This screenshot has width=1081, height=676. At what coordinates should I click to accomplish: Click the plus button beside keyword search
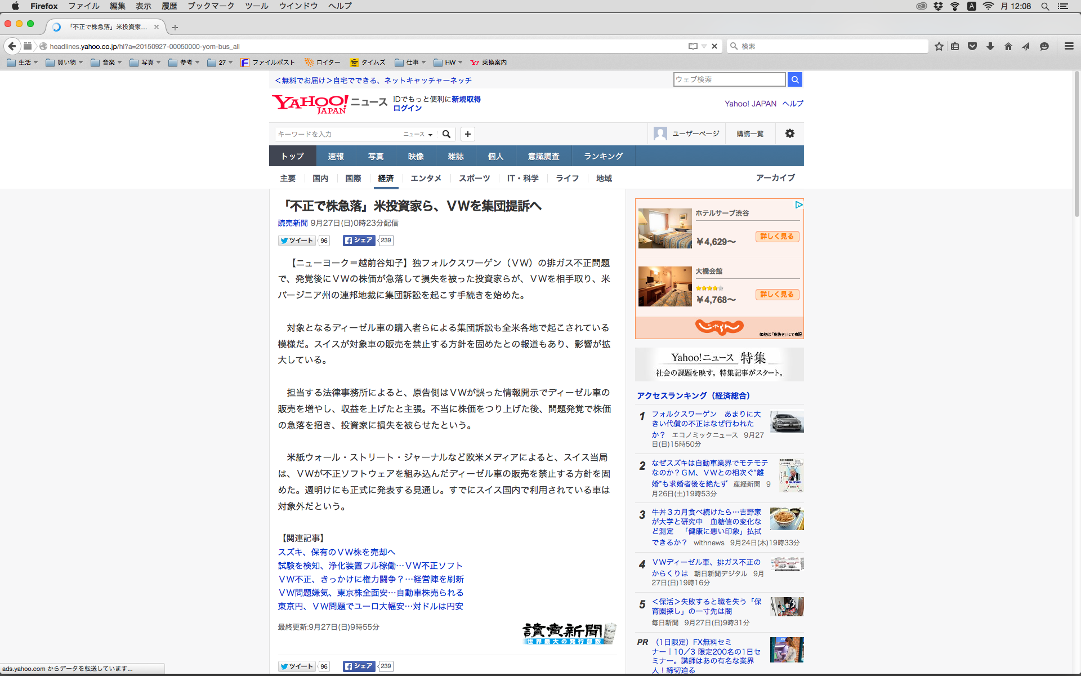[x=467, y=134]
